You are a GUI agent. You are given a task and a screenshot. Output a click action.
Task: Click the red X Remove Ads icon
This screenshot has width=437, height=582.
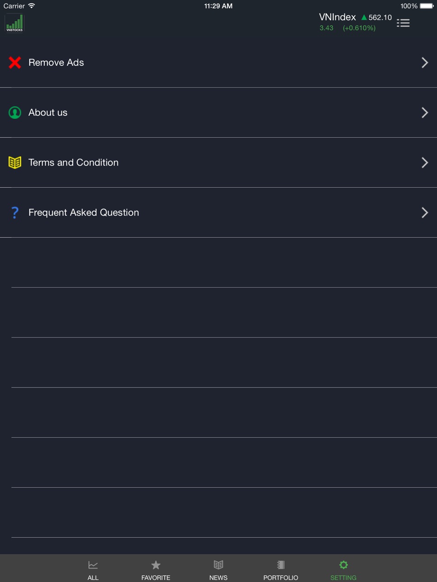[15, 63]
